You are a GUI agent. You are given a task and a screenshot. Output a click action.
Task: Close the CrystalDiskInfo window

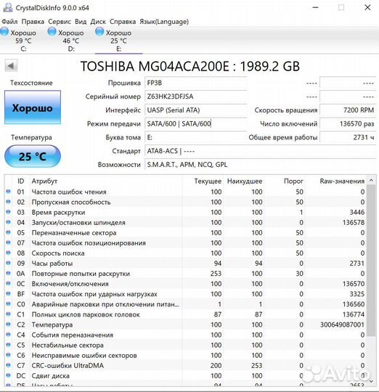pos(367,7)
